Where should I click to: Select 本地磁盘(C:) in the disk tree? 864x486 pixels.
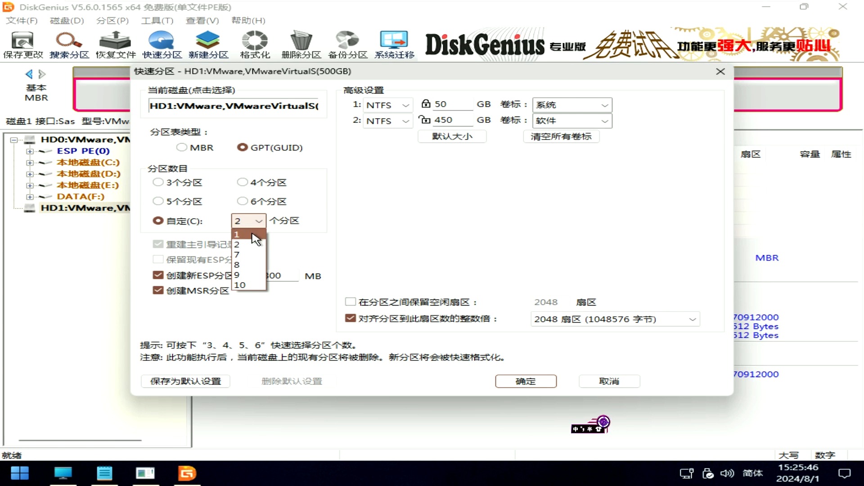(x=88, y=162)
